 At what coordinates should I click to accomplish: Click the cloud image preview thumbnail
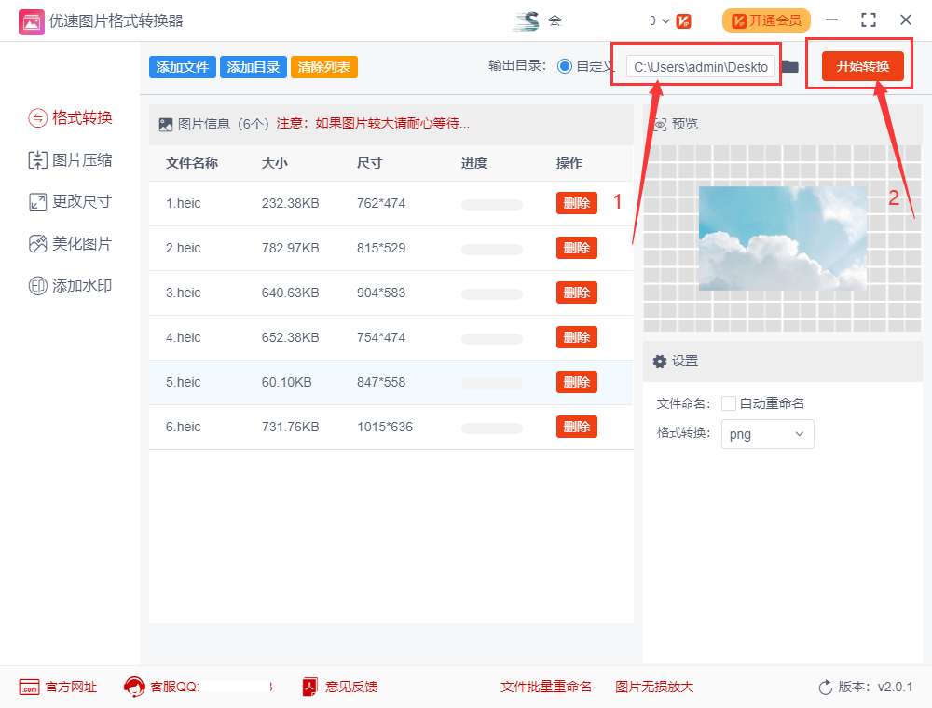coord(783,238)
